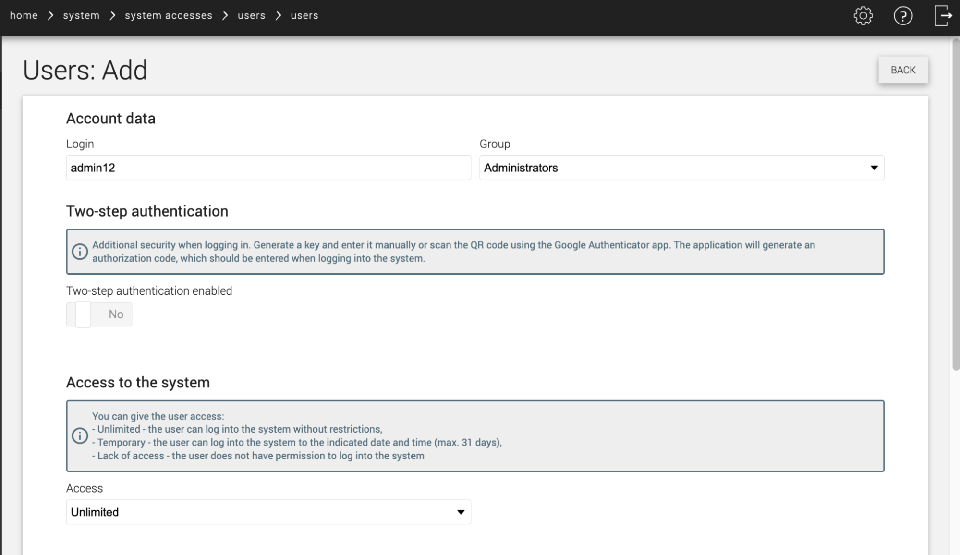
Task: Log out using the exit icon
Action: coord(943,15)
